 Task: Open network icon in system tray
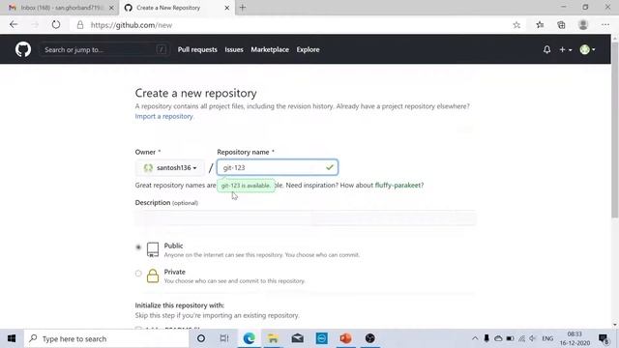pyautogui.click(x=522, y=338)
